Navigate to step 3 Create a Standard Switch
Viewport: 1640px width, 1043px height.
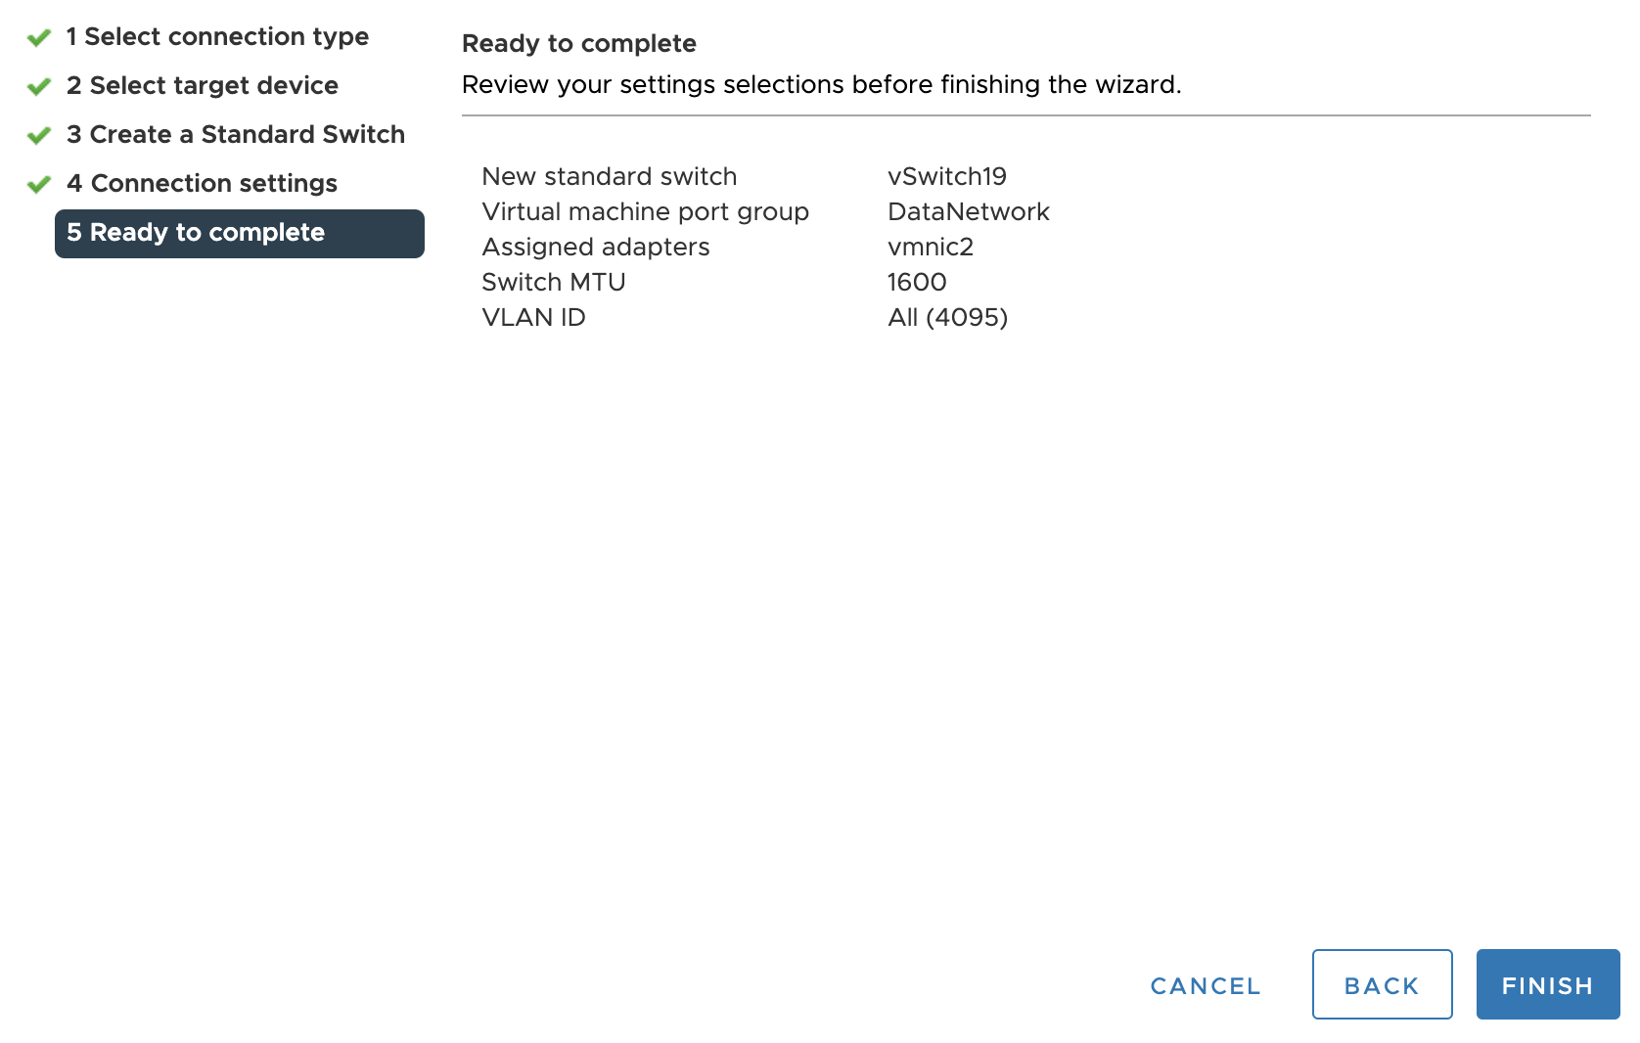tap(235, 134)
